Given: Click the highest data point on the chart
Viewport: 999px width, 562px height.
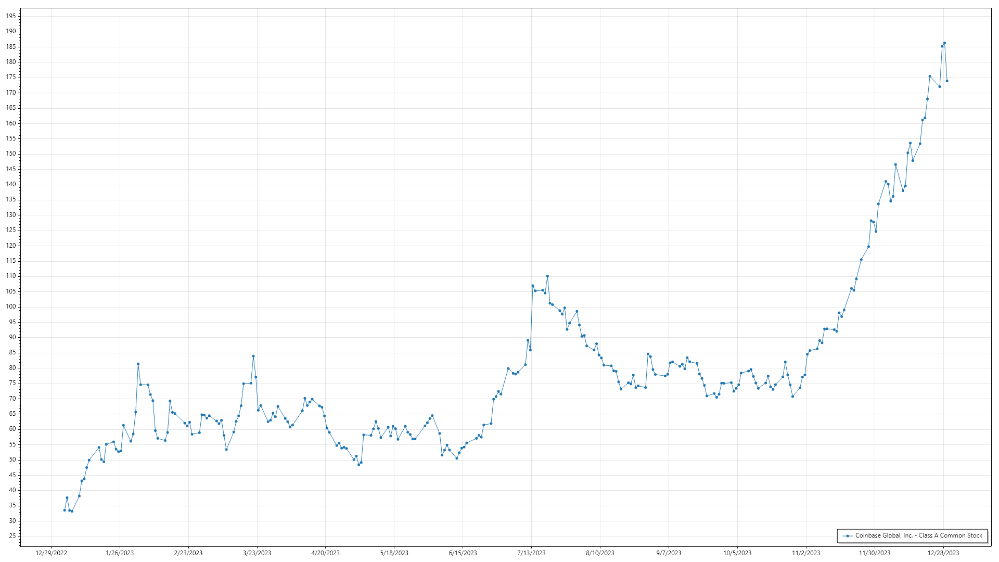Looking at the screenshot, I should click(x=944, y=43).
